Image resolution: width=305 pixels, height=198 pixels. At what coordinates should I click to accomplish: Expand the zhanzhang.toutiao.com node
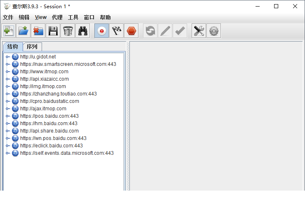[x=7, y=94]
